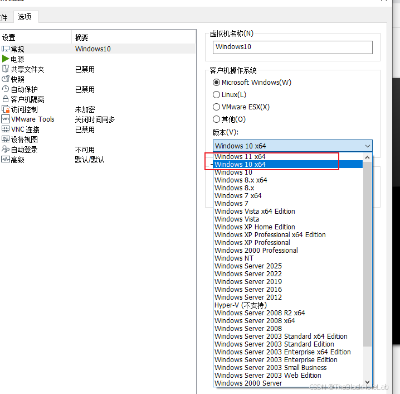Select the 访问控制 settings row
Image resolution: width=400 pixels, height=394 pixels.
pos(98,109)
